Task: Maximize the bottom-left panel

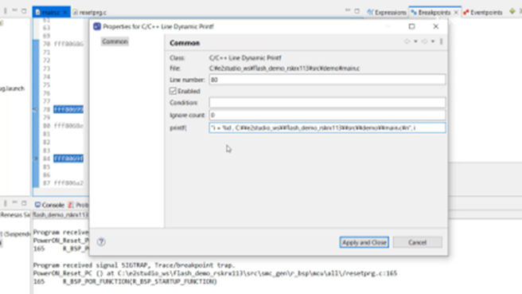Action: (x=24, y=203)
